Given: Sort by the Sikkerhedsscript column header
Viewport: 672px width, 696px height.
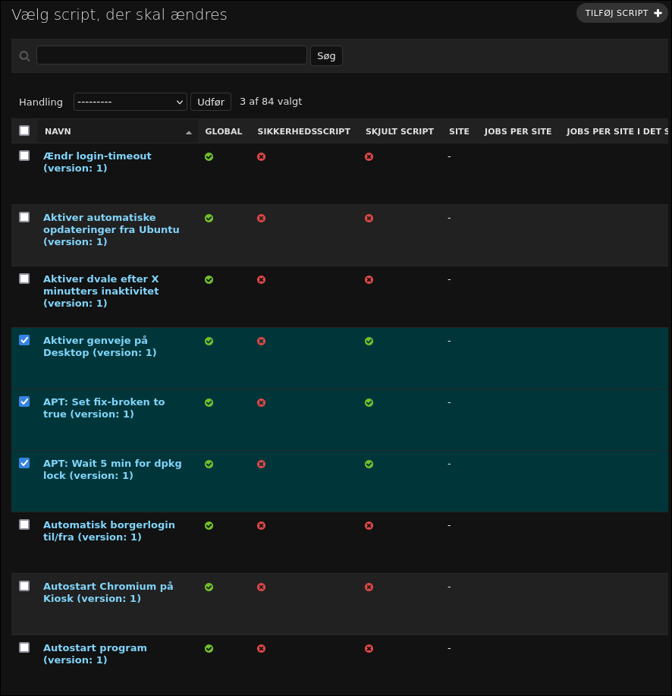Looking at the screenshot, I should [x=303, y=131].
